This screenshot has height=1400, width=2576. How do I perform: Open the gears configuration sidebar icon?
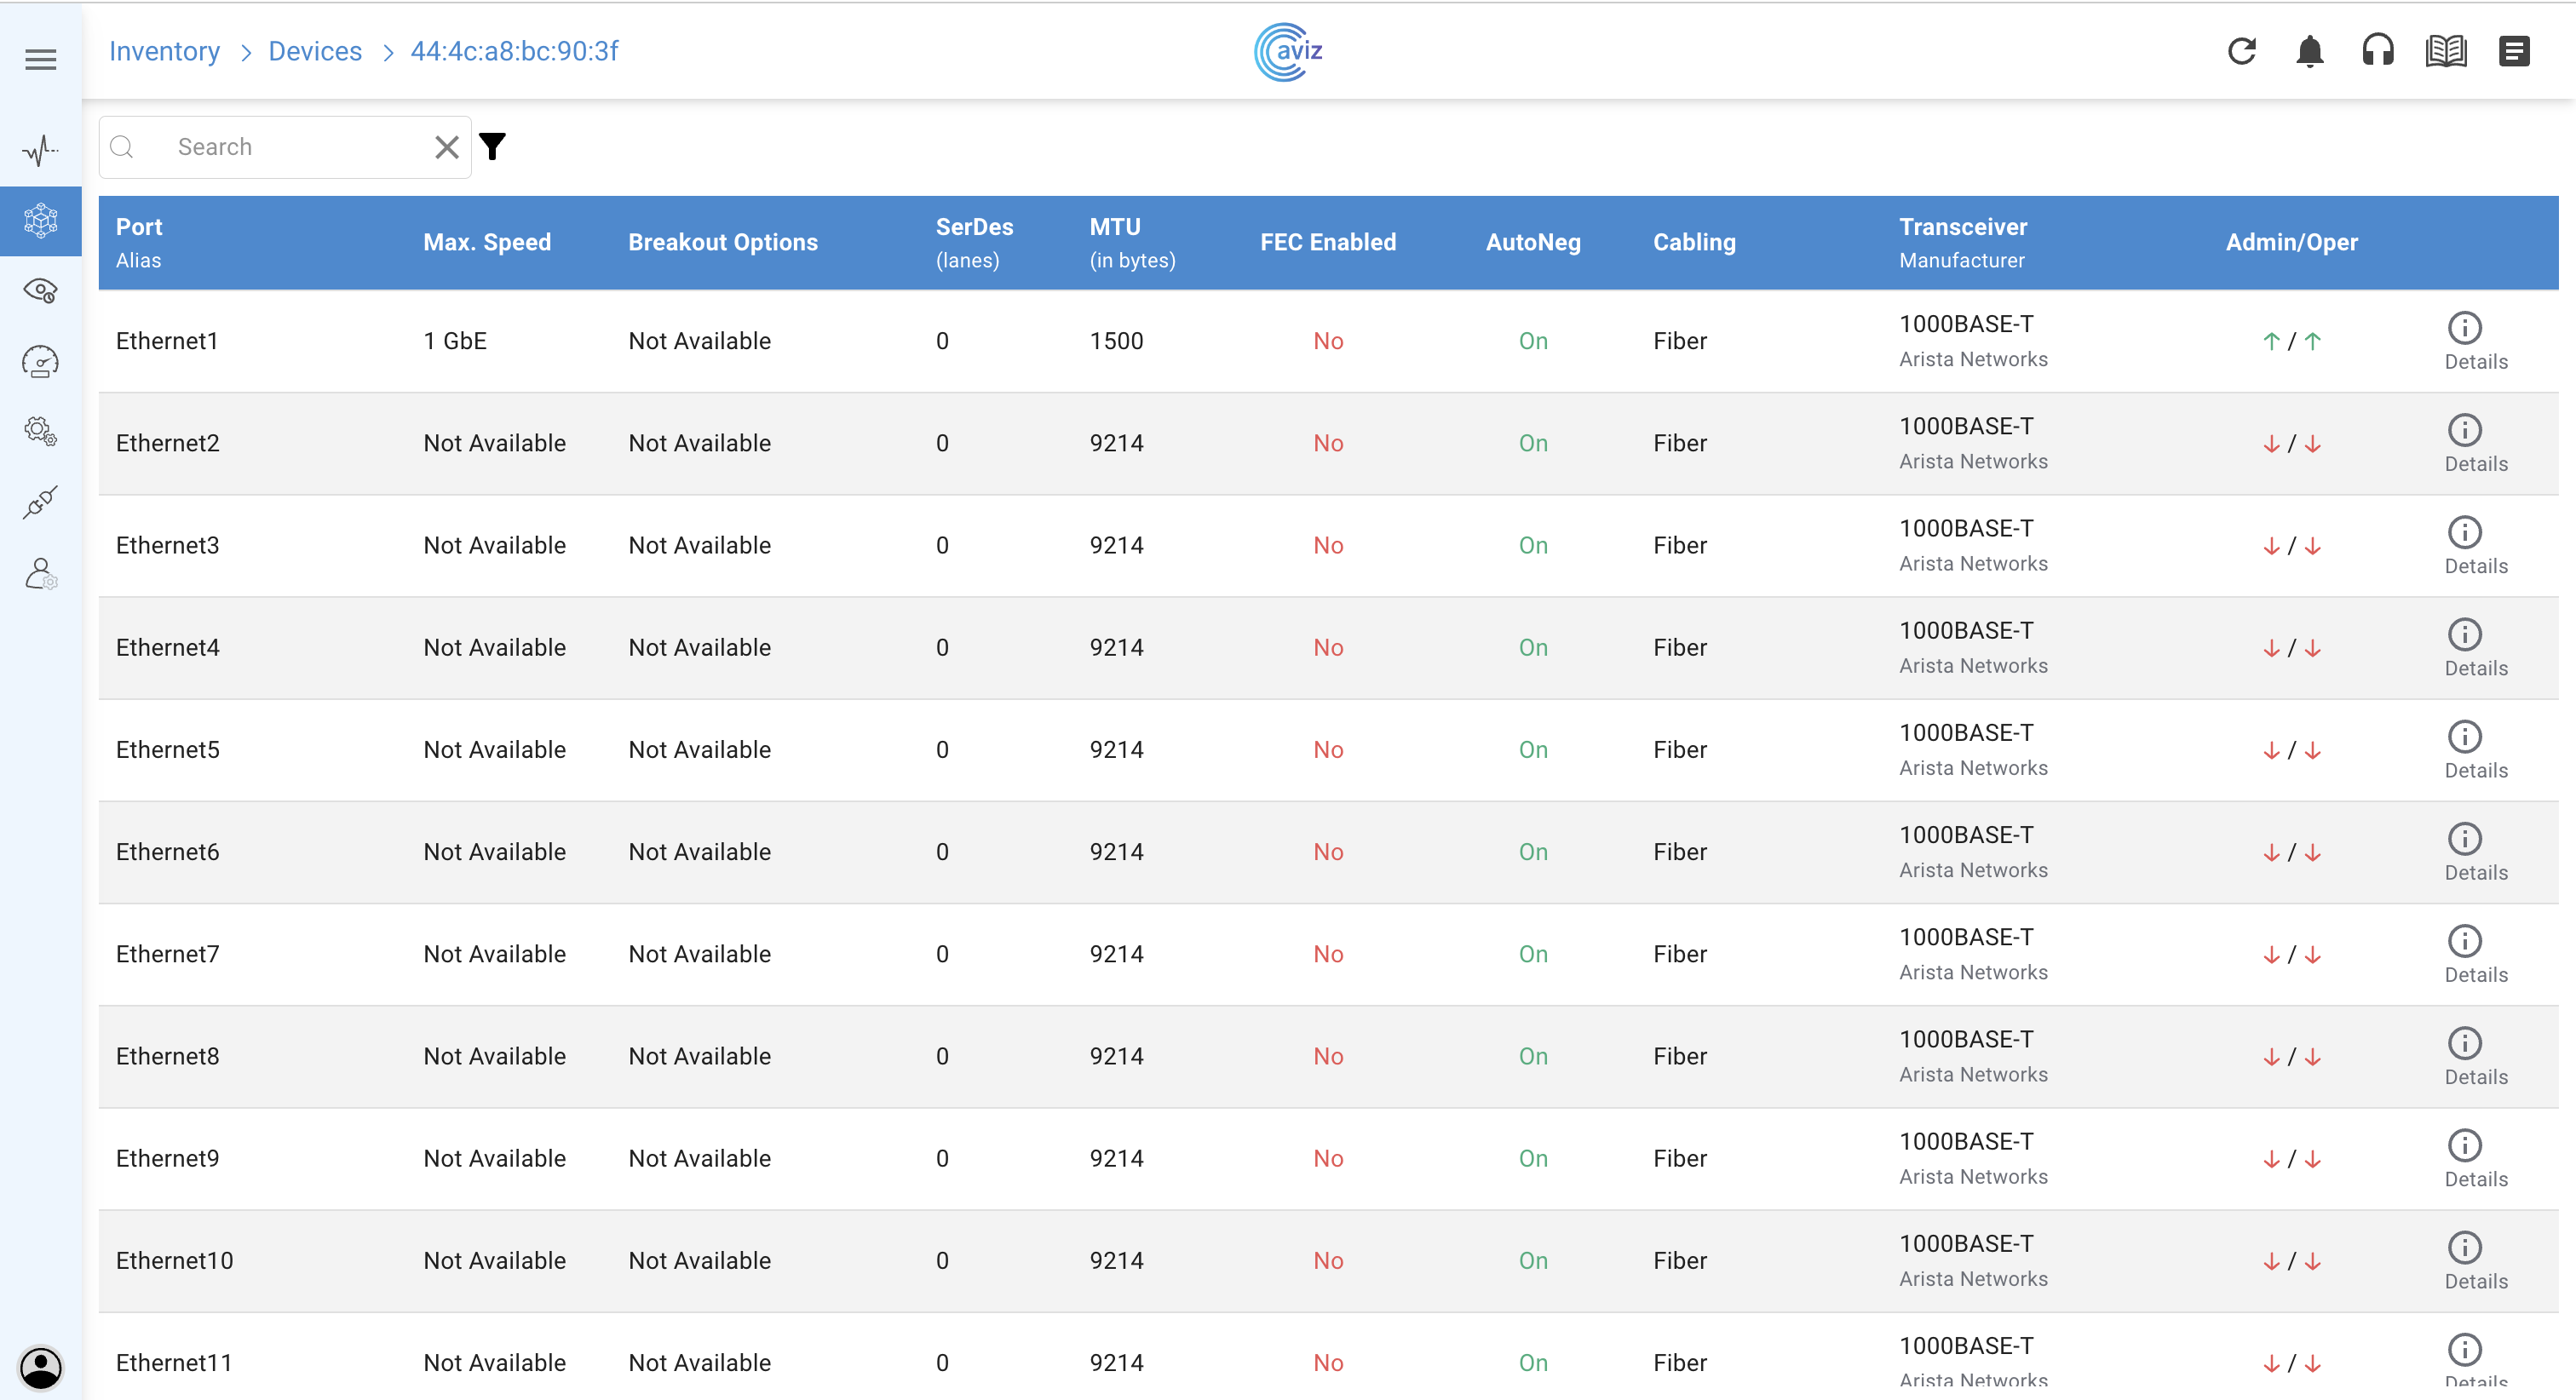[x=40, y=431]
